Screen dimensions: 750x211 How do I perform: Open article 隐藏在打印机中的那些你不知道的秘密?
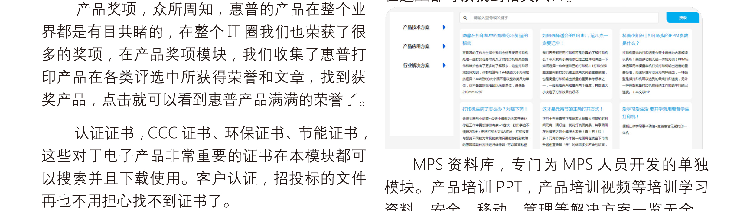pos(495,39)
